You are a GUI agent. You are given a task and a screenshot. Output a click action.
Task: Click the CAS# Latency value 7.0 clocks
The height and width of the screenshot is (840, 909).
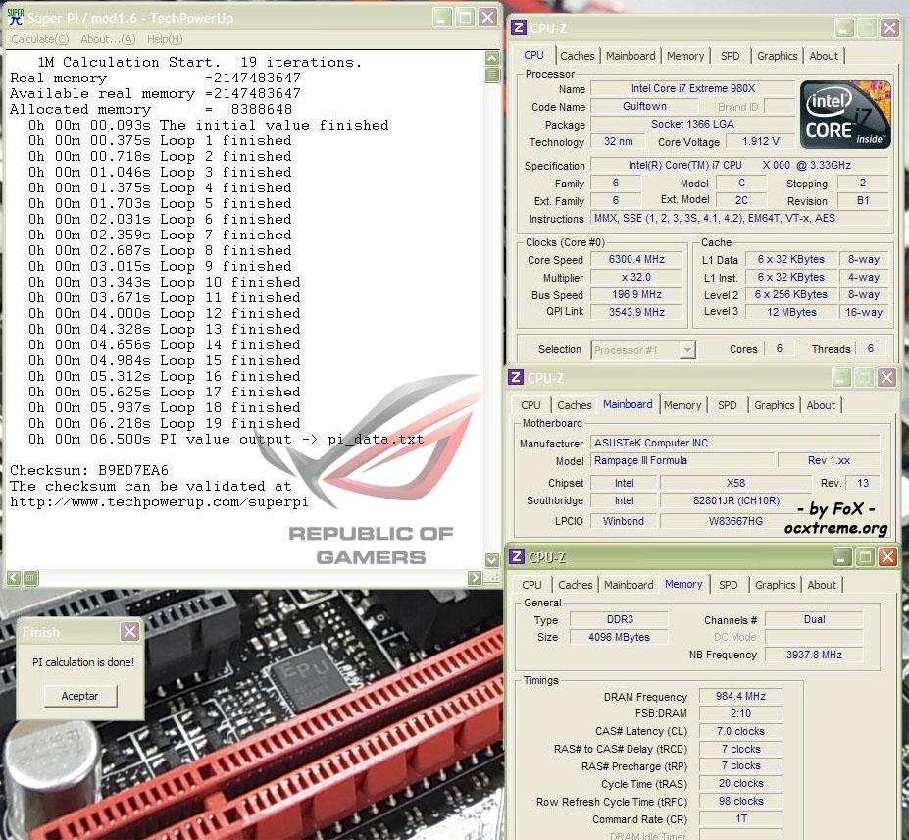(x=740, y=731)
